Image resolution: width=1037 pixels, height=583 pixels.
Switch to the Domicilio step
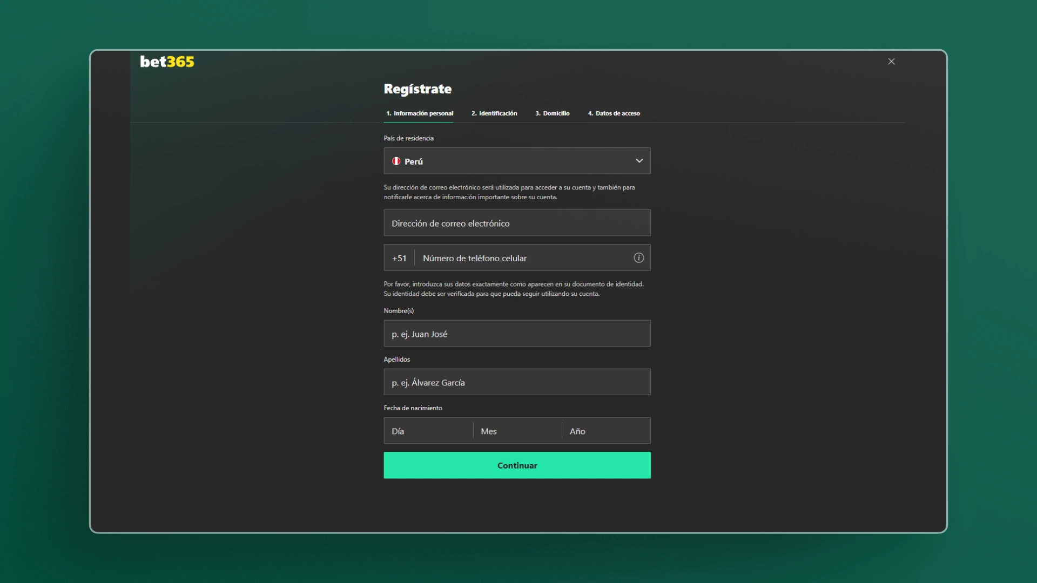(552, 113)
